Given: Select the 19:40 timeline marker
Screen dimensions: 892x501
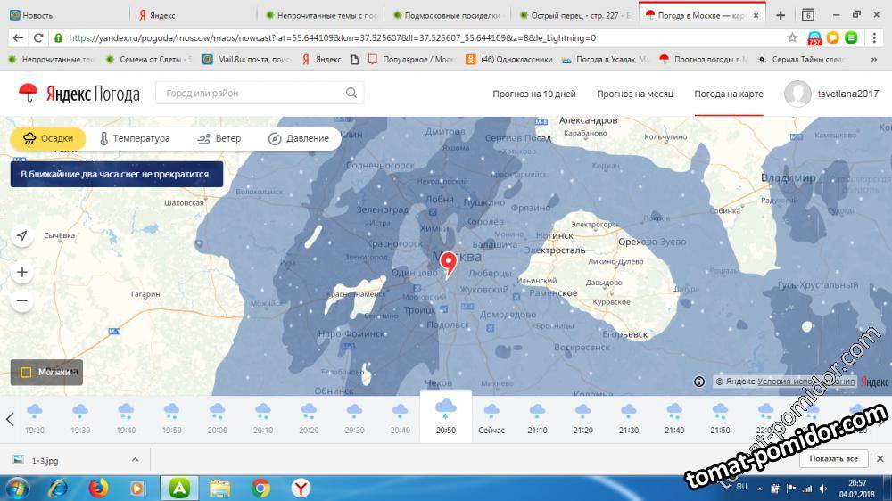Looking at the screenshot, I should pos(126,419).
